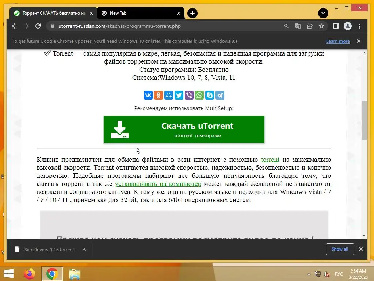Open Learn more link about Chrome updates
Image resolution: width=374 pixels, height=281 pixels.
coord(338,41)
